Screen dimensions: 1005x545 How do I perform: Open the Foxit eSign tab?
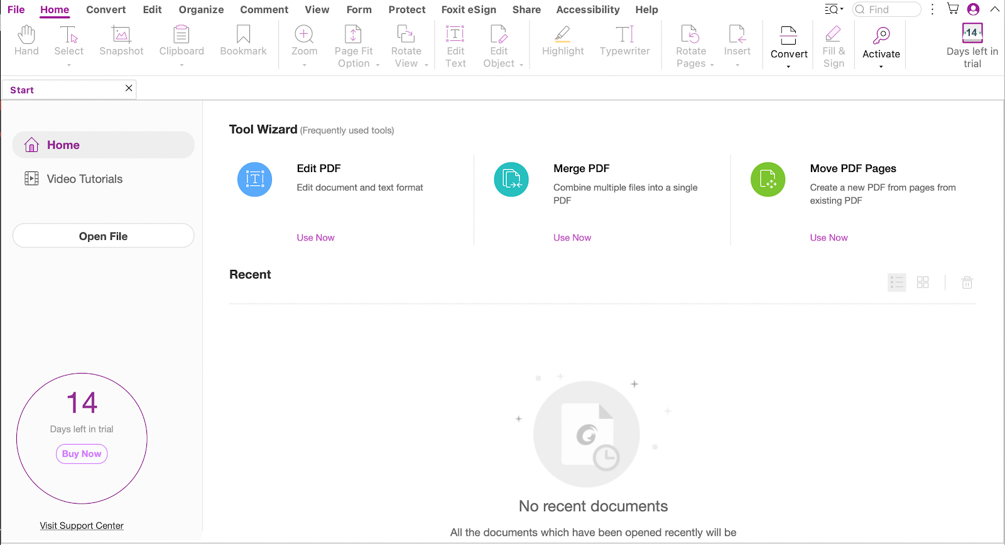click(x=469, y=9)
